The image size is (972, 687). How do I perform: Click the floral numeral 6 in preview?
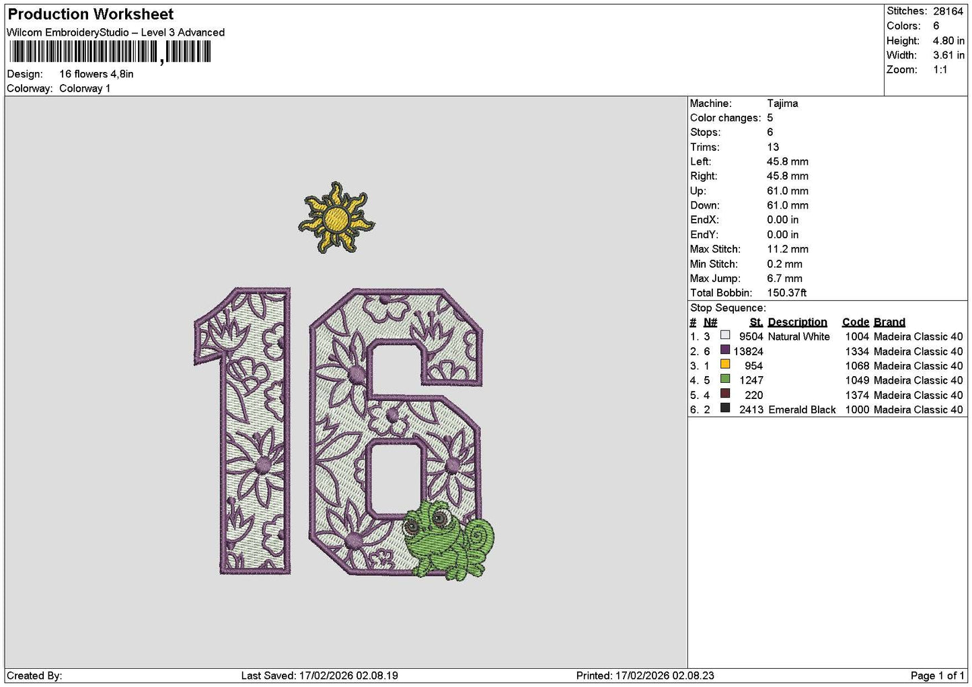pyautogui.click(x=396, y=431)
